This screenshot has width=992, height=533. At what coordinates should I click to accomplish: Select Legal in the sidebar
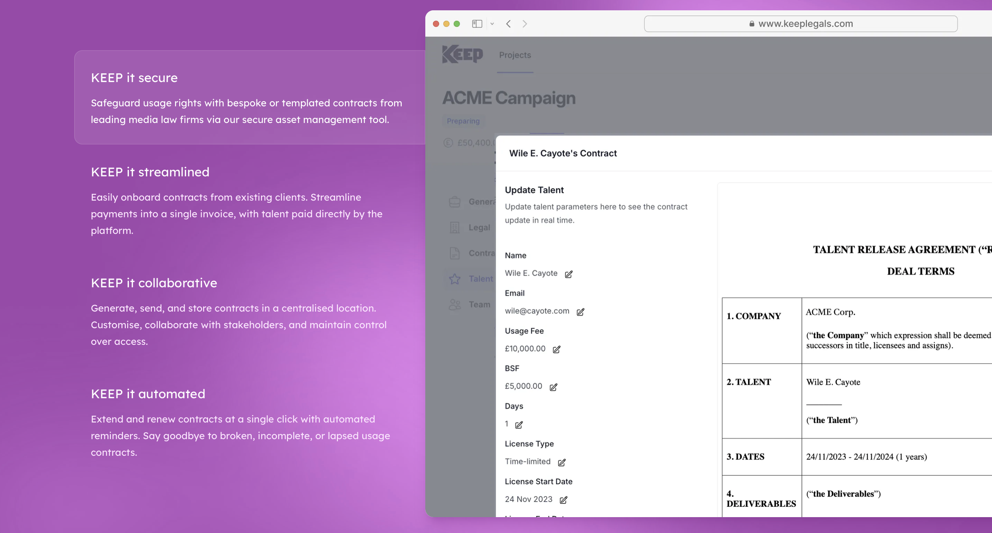479,227
